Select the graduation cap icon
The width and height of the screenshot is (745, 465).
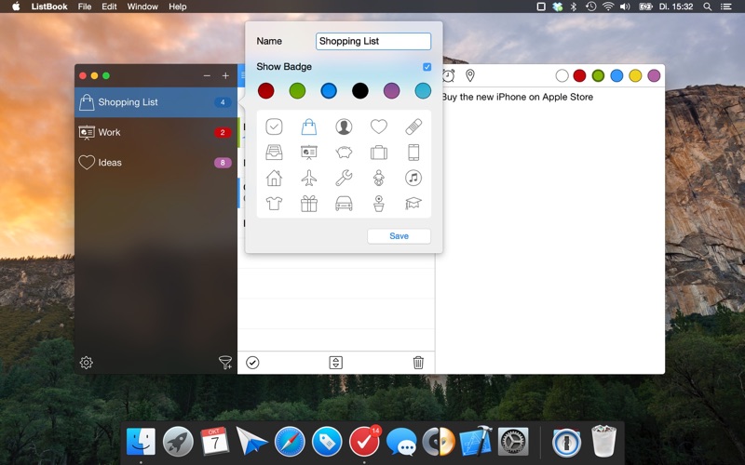point(413,204)
